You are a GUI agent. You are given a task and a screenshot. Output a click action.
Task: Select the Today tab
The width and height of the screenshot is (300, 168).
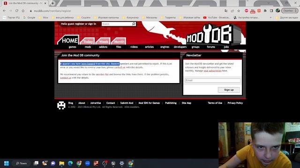click(88, 42)
